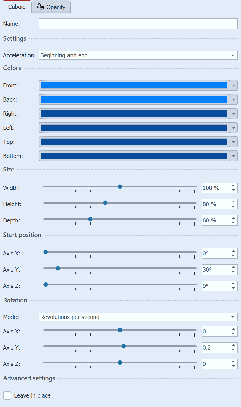
Task: Click the Depth slider handle
Action: tap(90, 219)
